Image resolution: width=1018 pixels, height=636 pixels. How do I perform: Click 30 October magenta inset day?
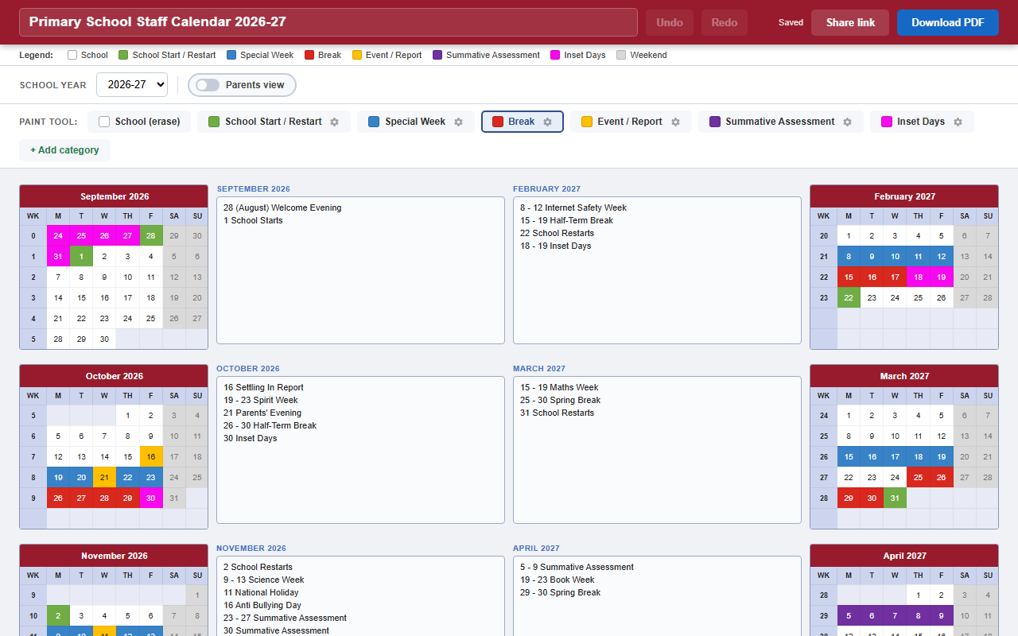coord(151,498)
